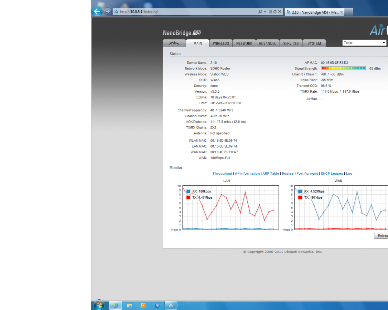The width and height of the screenshot is (388, 310).
Task: Toggle Compatibility View icon in address bar
Action: (x=270, y=12)
